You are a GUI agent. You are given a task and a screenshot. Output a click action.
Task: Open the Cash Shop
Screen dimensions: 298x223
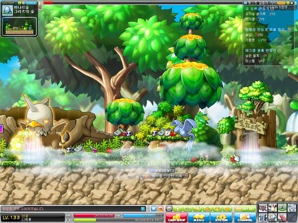pyautogui.click(x=176, y=218)
